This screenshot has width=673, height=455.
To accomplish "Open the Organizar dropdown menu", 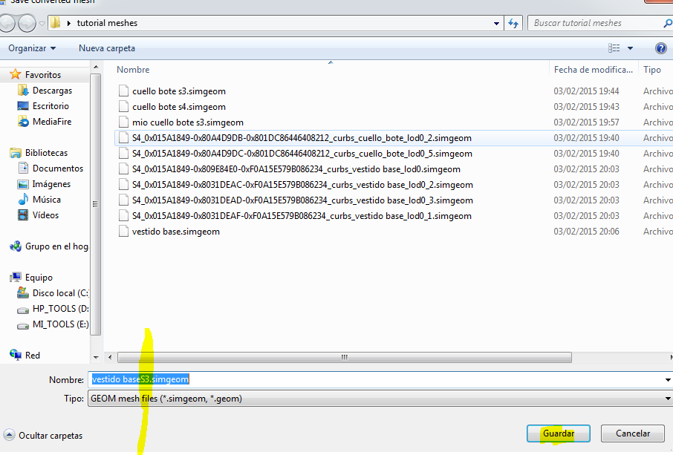I will point(32,48).
